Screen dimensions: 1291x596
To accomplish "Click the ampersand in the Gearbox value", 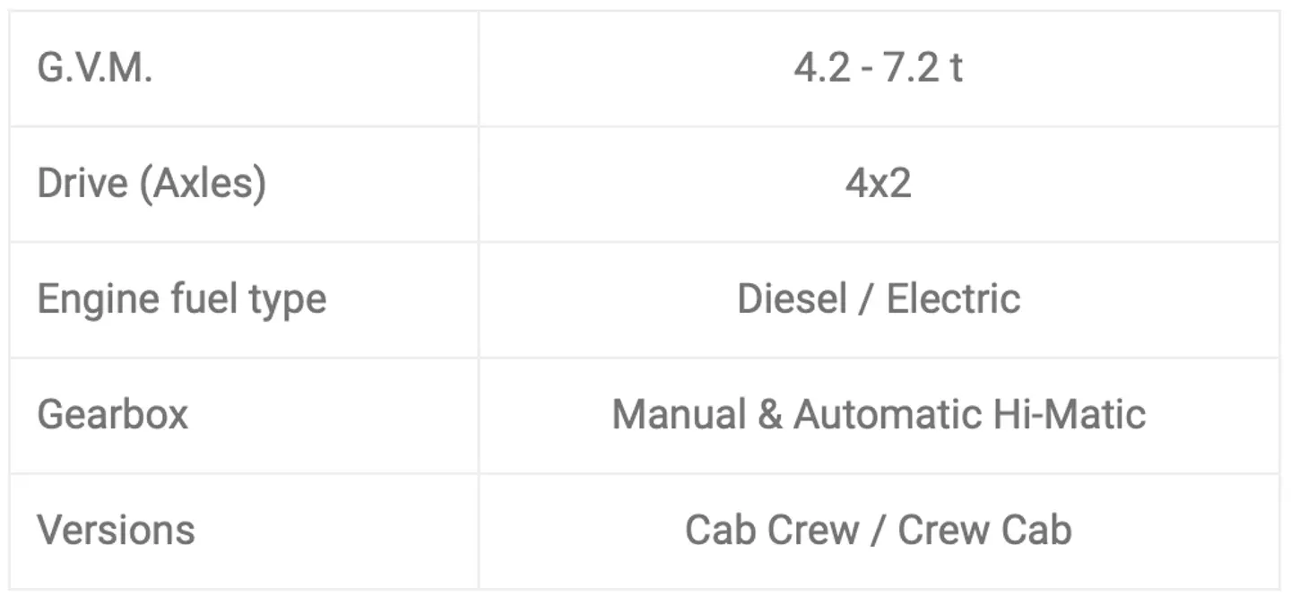I will click(x=770, y=415).
